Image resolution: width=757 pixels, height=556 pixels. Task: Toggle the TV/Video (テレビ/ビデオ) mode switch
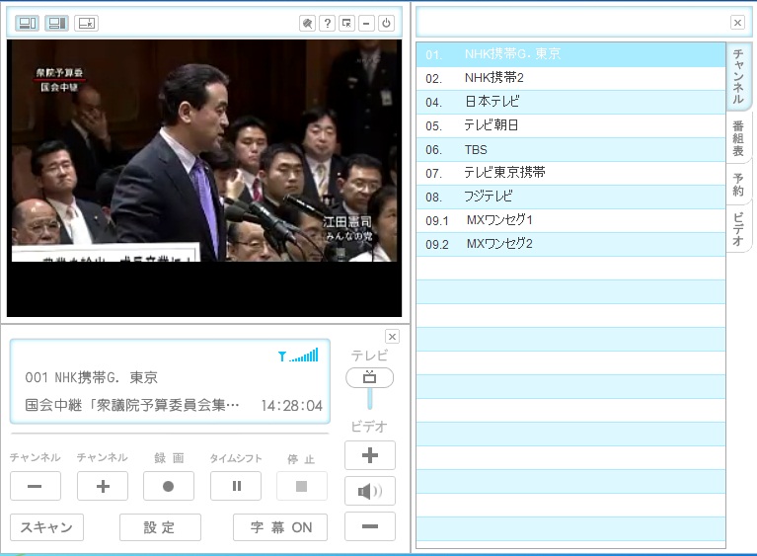coord(370,378)
